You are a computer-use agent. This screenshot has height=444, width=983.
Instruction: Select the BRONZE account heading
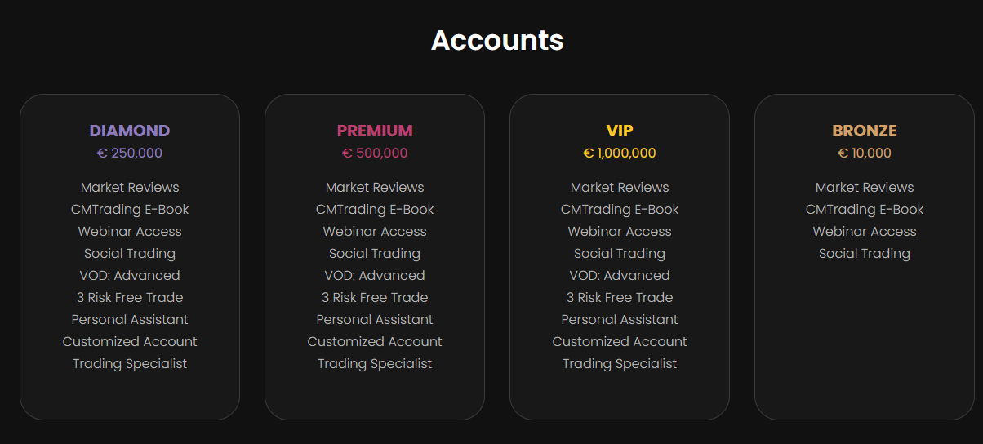(865, 131)
